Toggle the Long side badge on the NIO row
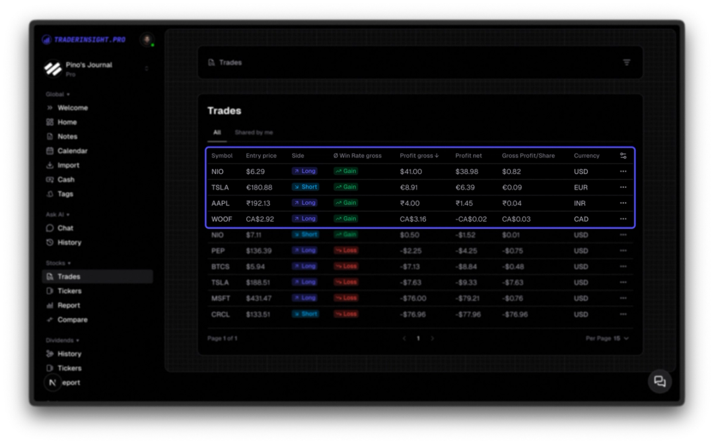Image resolution: width=714 pixels, height=444 pixels. pos(304,171)
